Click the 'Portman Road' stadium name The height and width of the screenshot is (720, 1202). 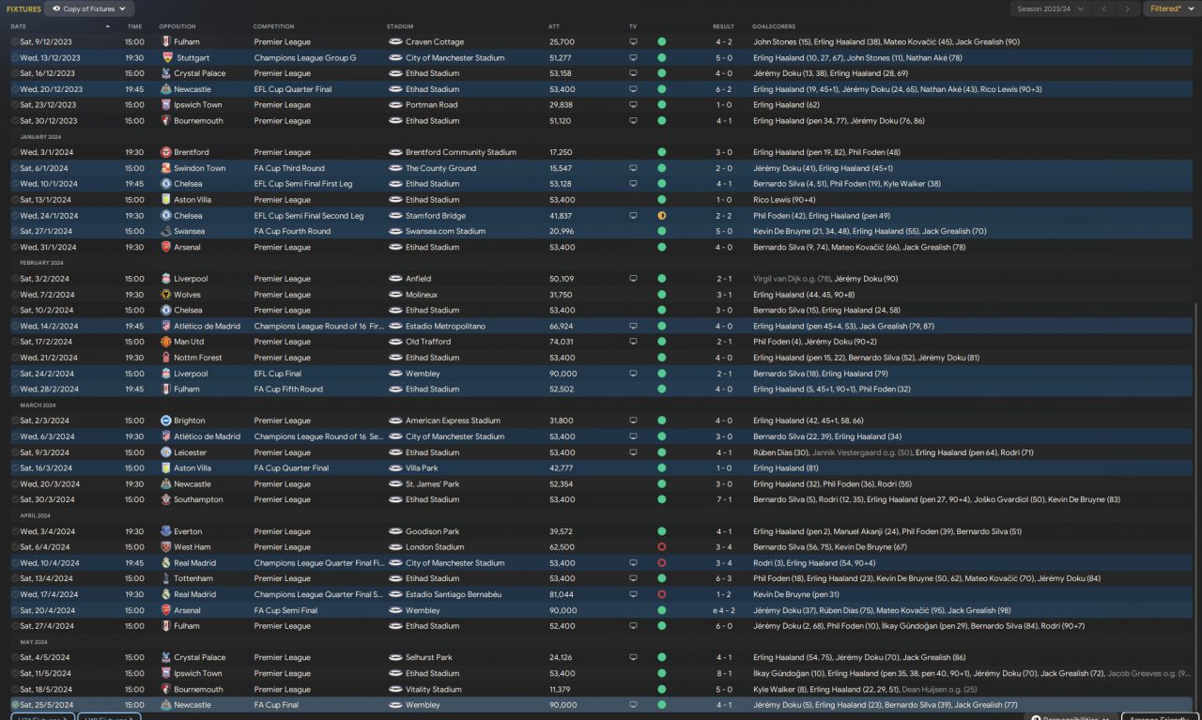432,105
